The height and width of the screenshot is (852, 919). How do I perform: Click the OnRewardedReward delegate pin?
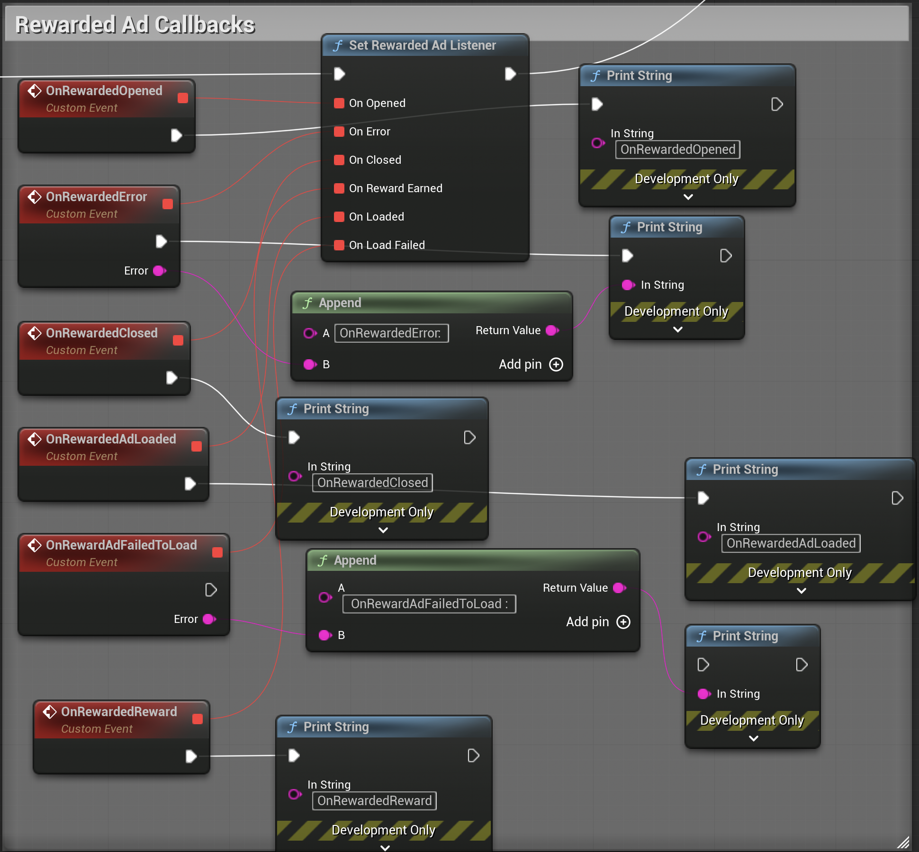tap(198, 719)
